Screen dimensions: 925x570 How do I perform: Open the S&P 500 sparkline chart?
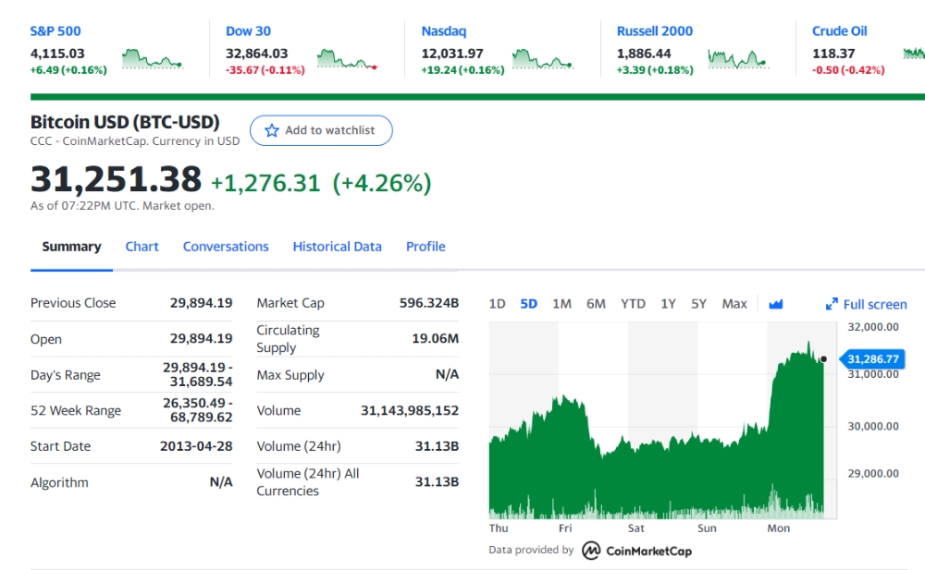tap(153, 59)
